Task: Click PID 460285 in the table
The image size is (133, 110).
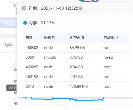Action: click(x=32, y=67)
